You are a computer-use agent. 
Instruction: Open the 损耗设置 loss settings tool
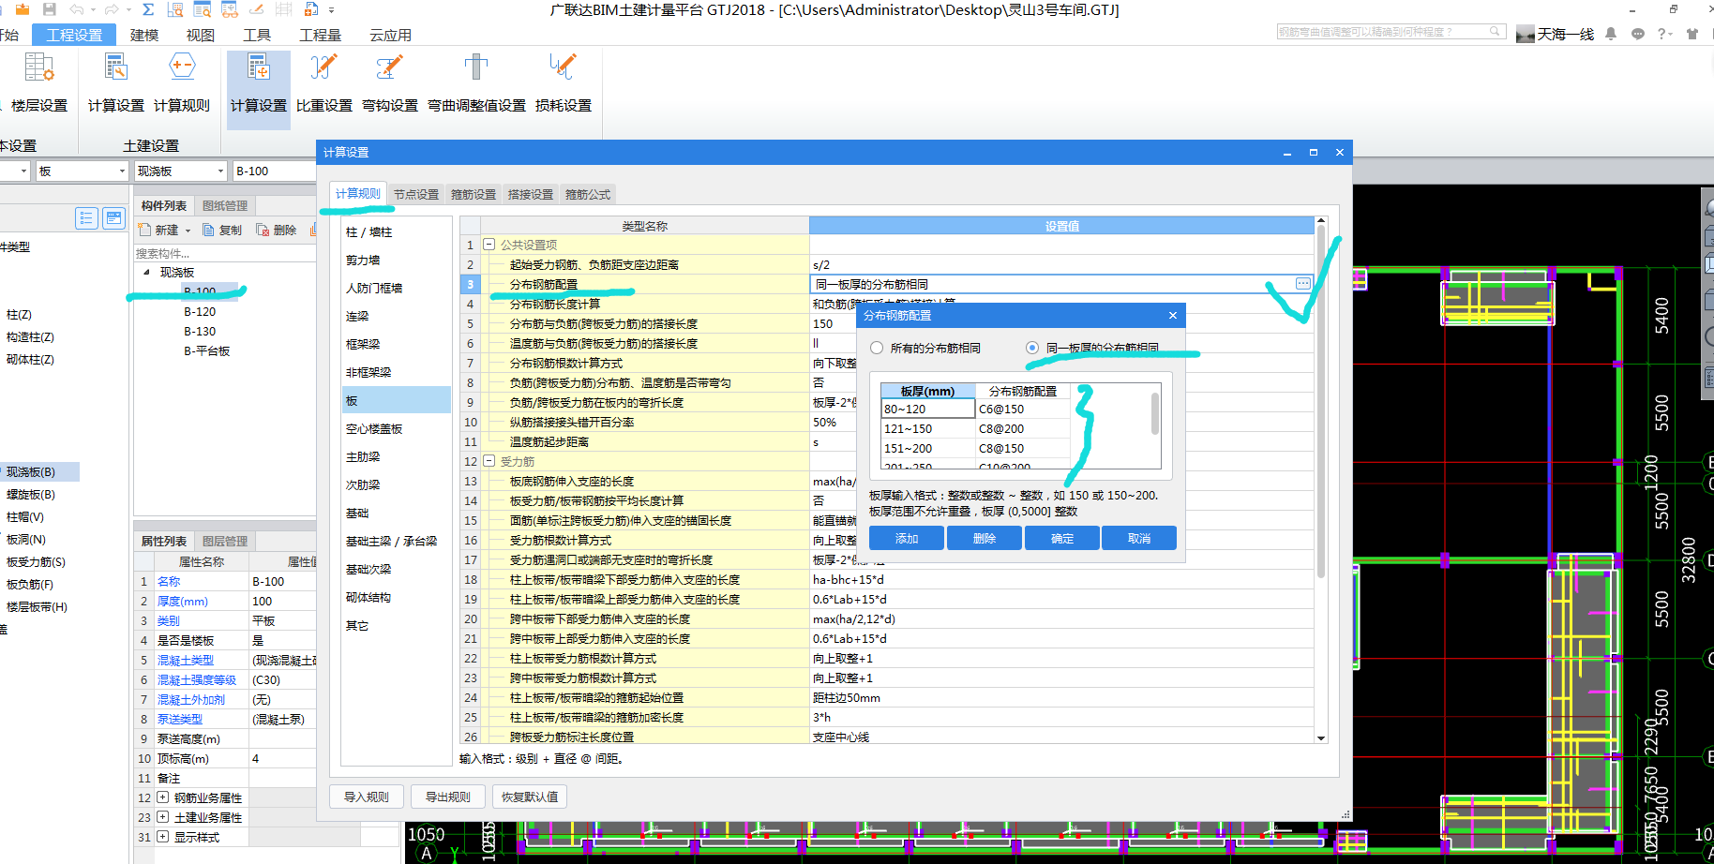coord(564,82)
